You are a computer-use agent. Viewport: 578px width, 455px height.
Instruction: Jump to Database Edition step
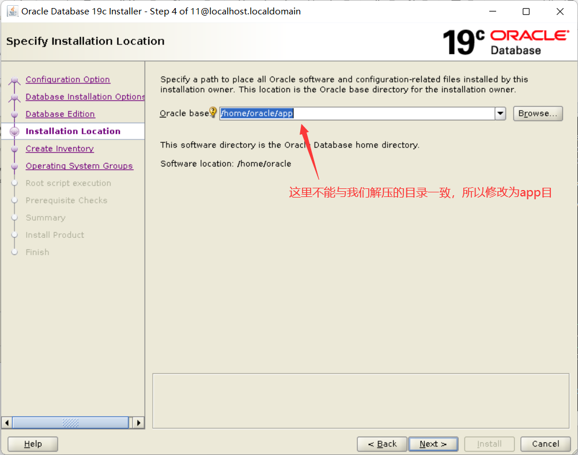click(61, 114)
